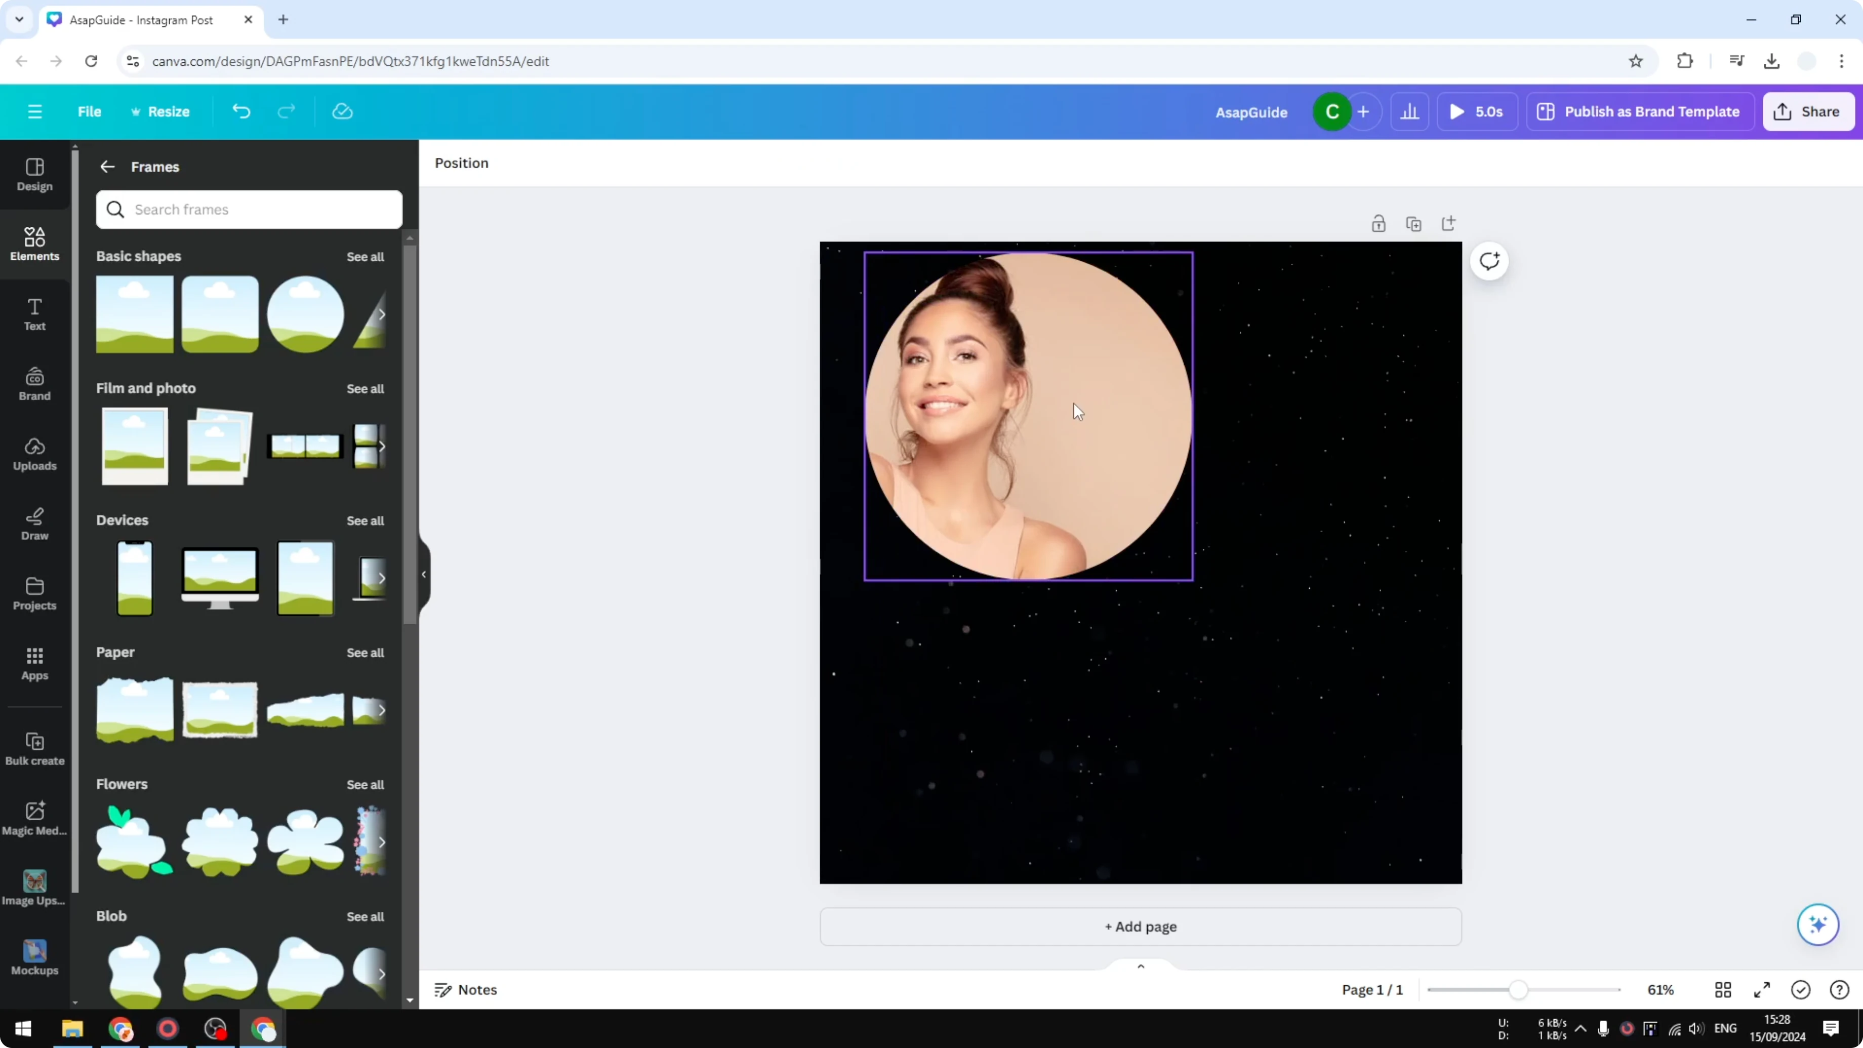The image size is (1863, 1048).
Task: See all Paper frames
Action: pyautogui.click(x=365, y=653)
